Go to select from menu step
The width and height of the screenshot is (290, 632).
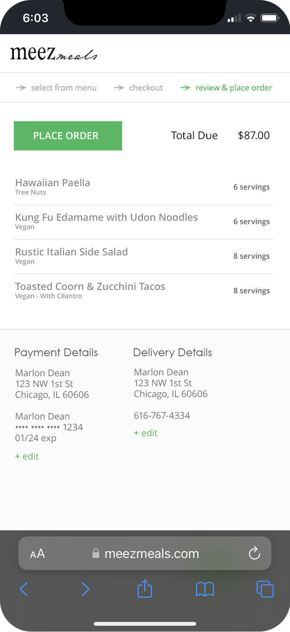(63, 88)
